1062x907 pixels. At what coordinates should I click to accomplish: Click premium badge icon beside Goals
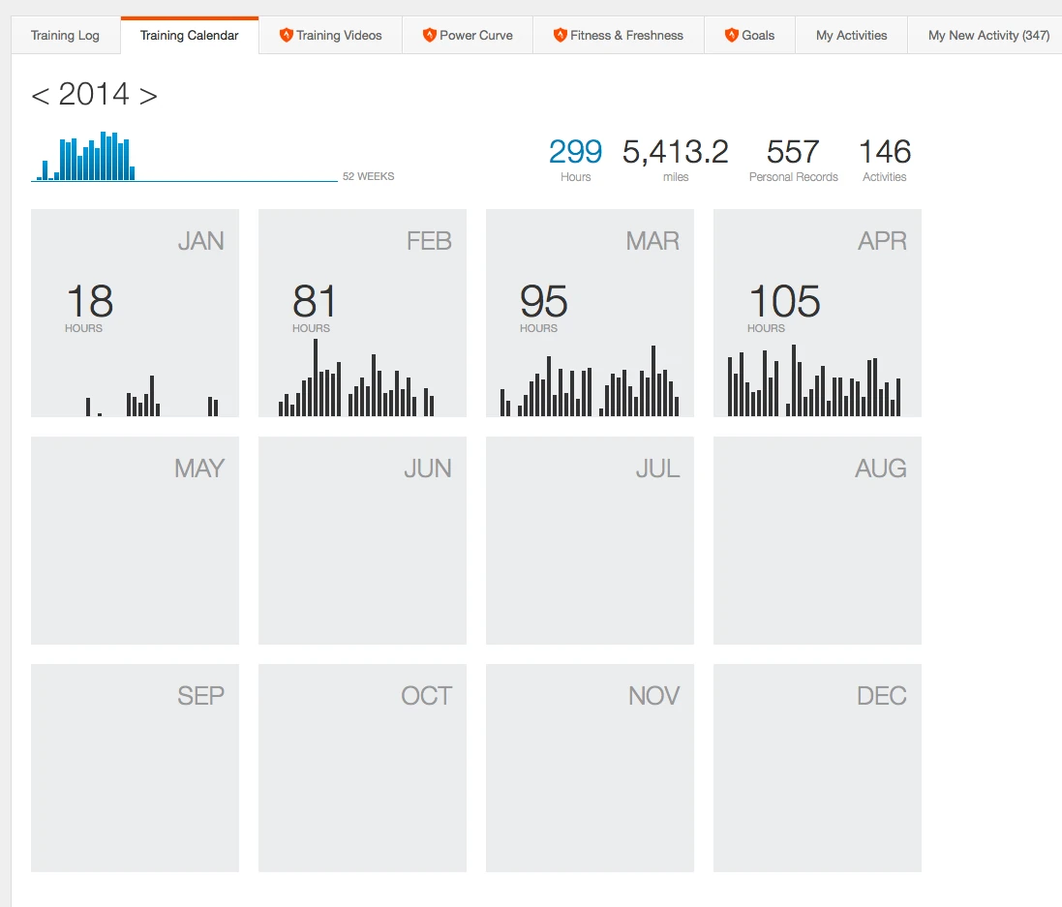(x=732, y=36)
